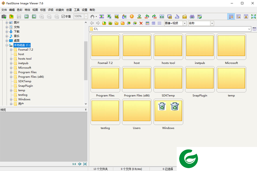The image size is (257, 171).
Task: Collapse the 本地磁盘 (C:) tree node
Action: (7, 45)
